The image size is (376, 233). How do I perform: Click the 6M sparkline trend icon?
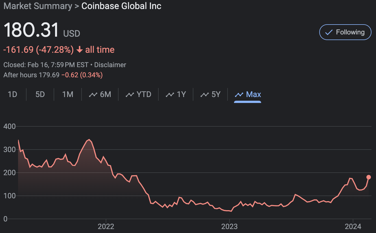(93, 94)
